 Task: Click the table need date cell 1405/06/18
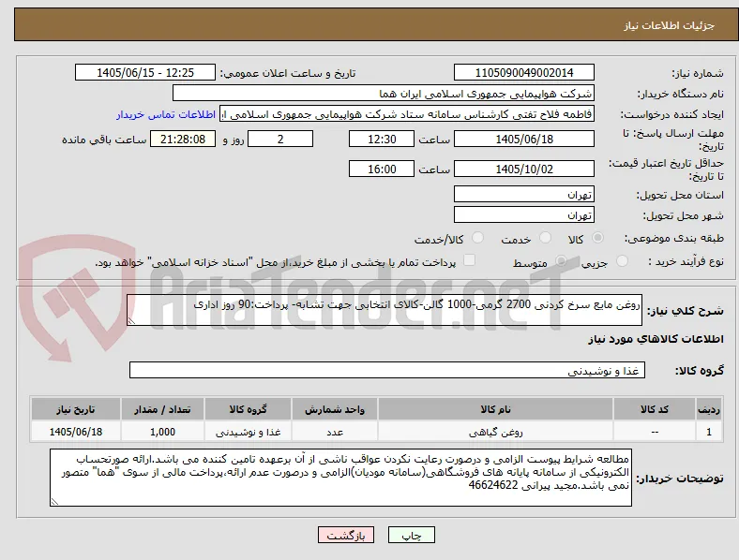[x=76, y=432]
